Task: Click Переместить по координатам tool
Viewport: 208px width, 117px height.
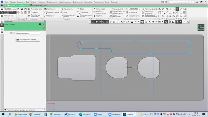Action: pos(117,12)
